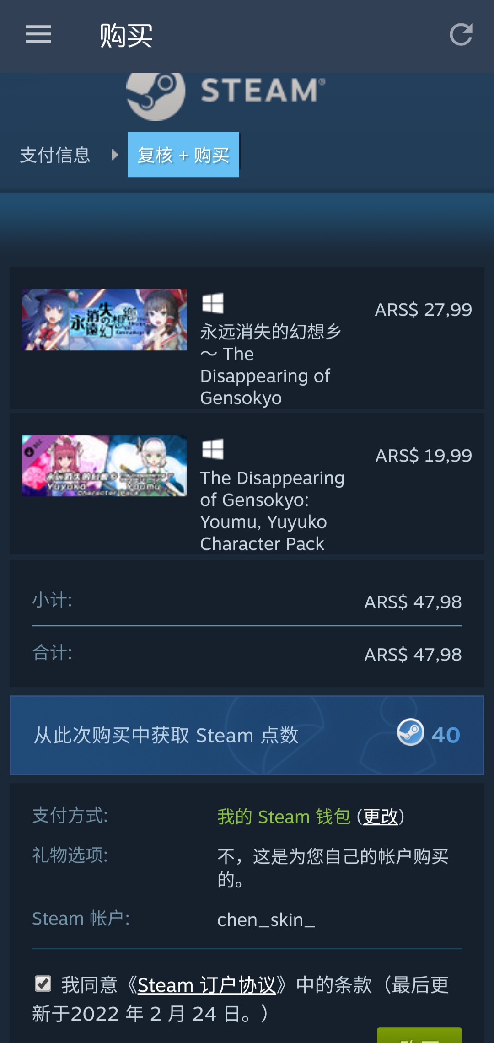Click the Windows icon above 永远消失的幻想乡
The image size is (494, 1043).
[213, 303]
